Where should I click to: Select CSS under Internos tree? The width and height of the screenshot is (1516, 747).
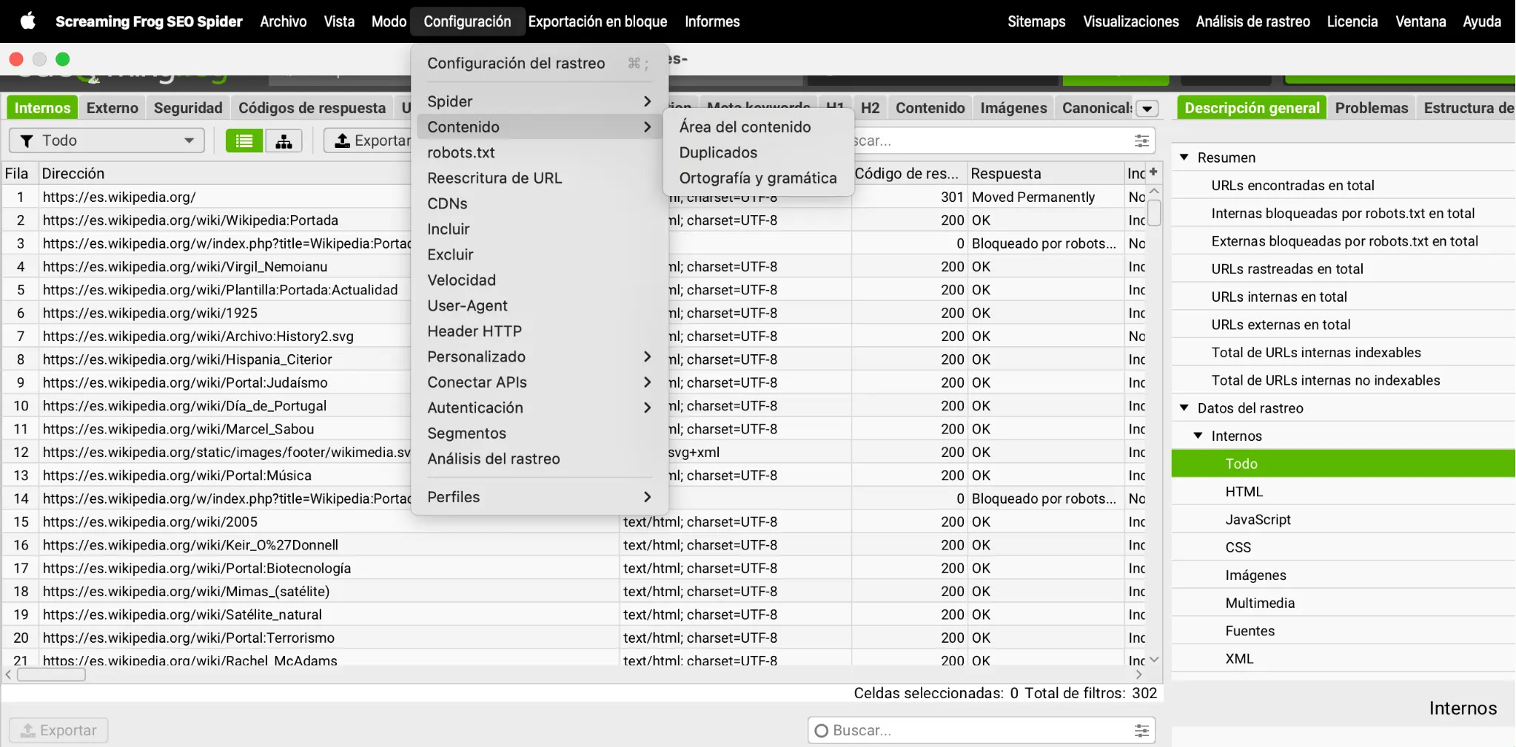pos(1343,547)
